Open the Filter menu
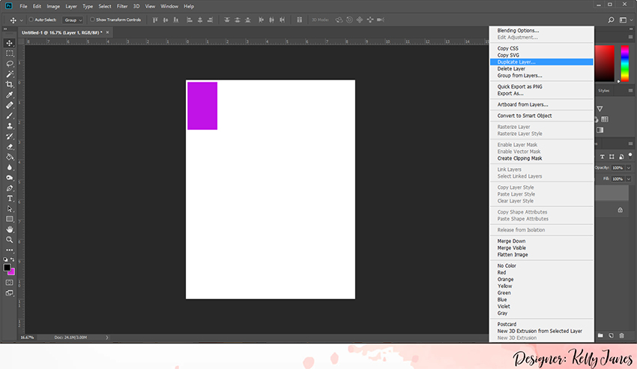This screenshot has width=637, height=369. coord(122,6)
